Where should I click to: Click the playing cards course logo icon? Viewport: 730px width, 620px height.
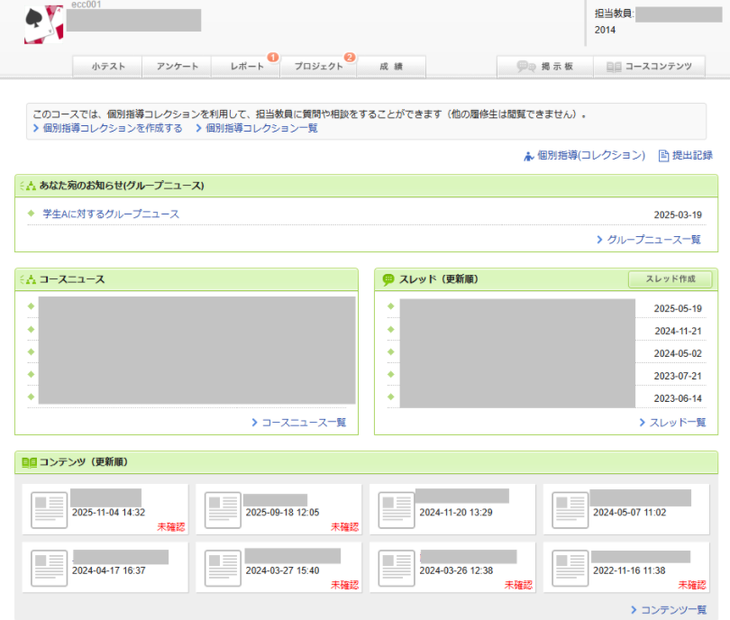(x=43, y=24)
